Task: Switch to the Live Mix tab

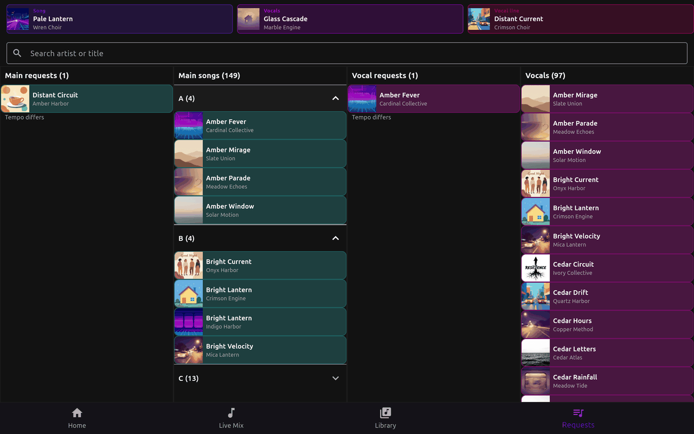Action: [231, 418]
